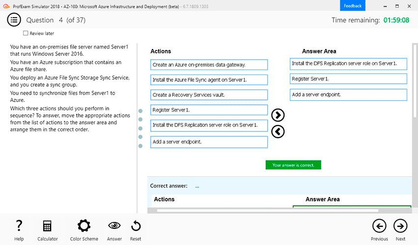The height and width of the screenshot is (245, 418).
Task: Open the Calculator tool
Action: pyautogui.click(x=47, y=226)
